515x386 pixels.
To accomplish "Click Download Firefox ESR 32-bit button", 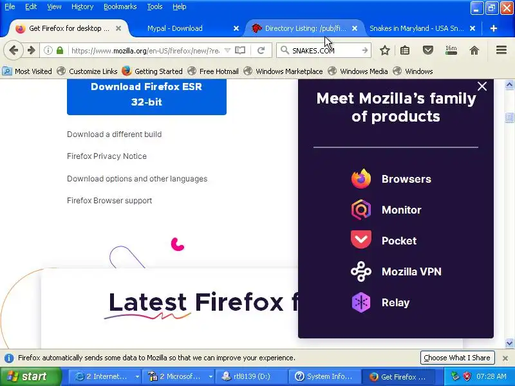I will [x=147, y=97].
